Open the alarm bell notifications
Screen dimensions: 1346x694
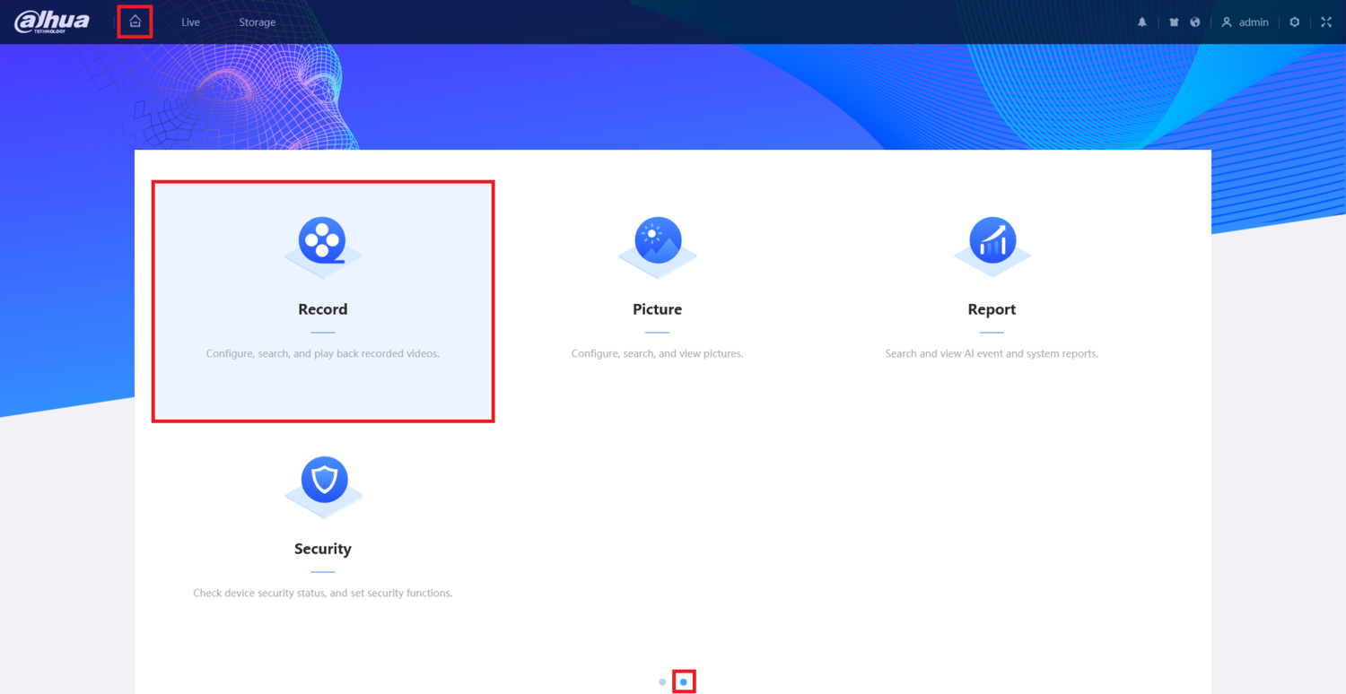coord(1142,22)
